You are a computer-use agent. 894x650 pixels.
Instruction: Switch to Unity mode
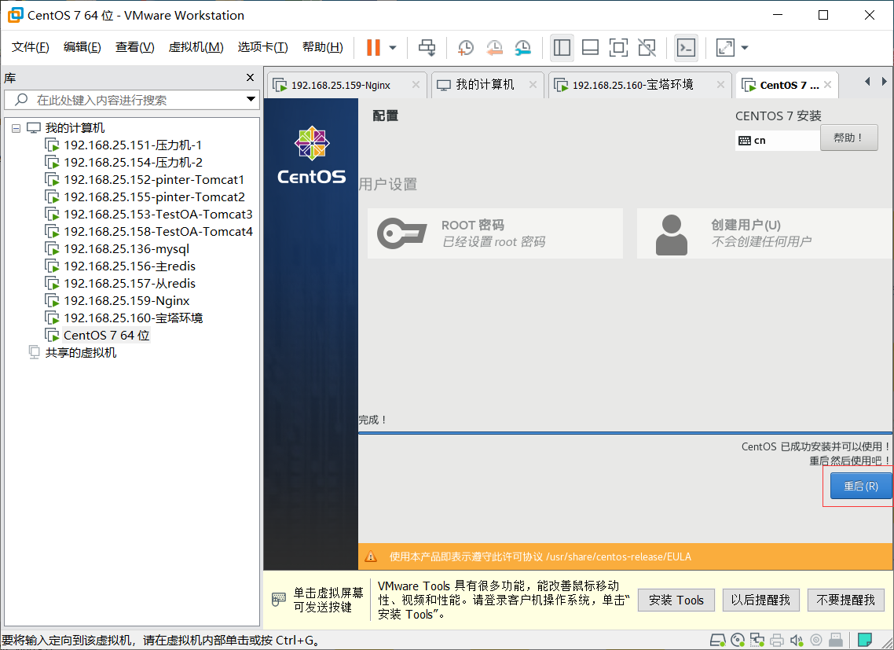[647, 47]
